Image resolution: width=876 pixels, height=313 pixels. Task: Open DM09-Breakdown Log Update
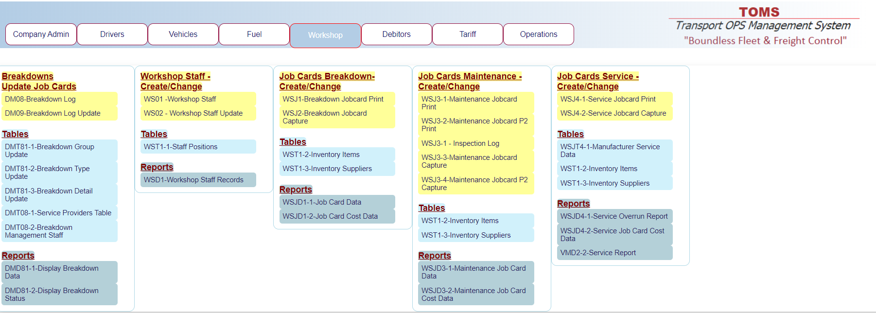pyautogui.click(x=53, y=113)
